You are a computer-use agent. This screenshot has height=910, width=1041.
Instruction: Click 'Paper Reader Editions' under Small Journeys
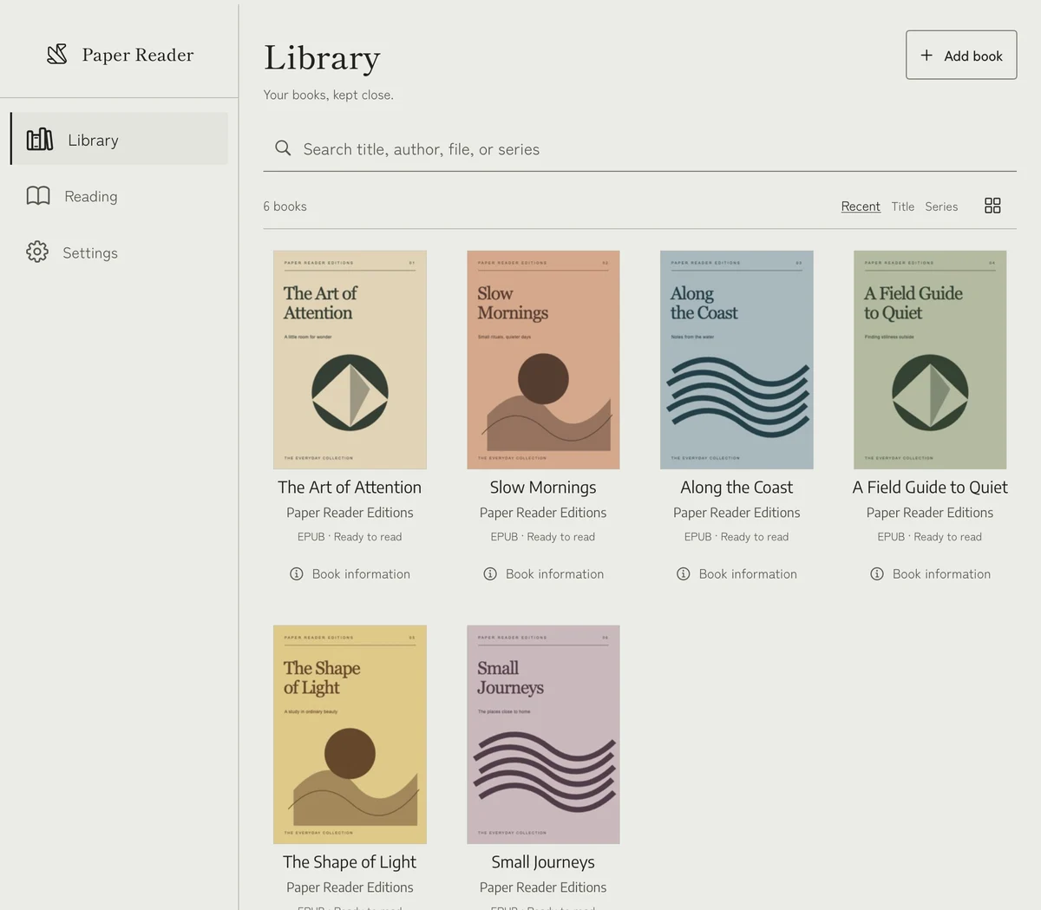click(x=543, y=887)
